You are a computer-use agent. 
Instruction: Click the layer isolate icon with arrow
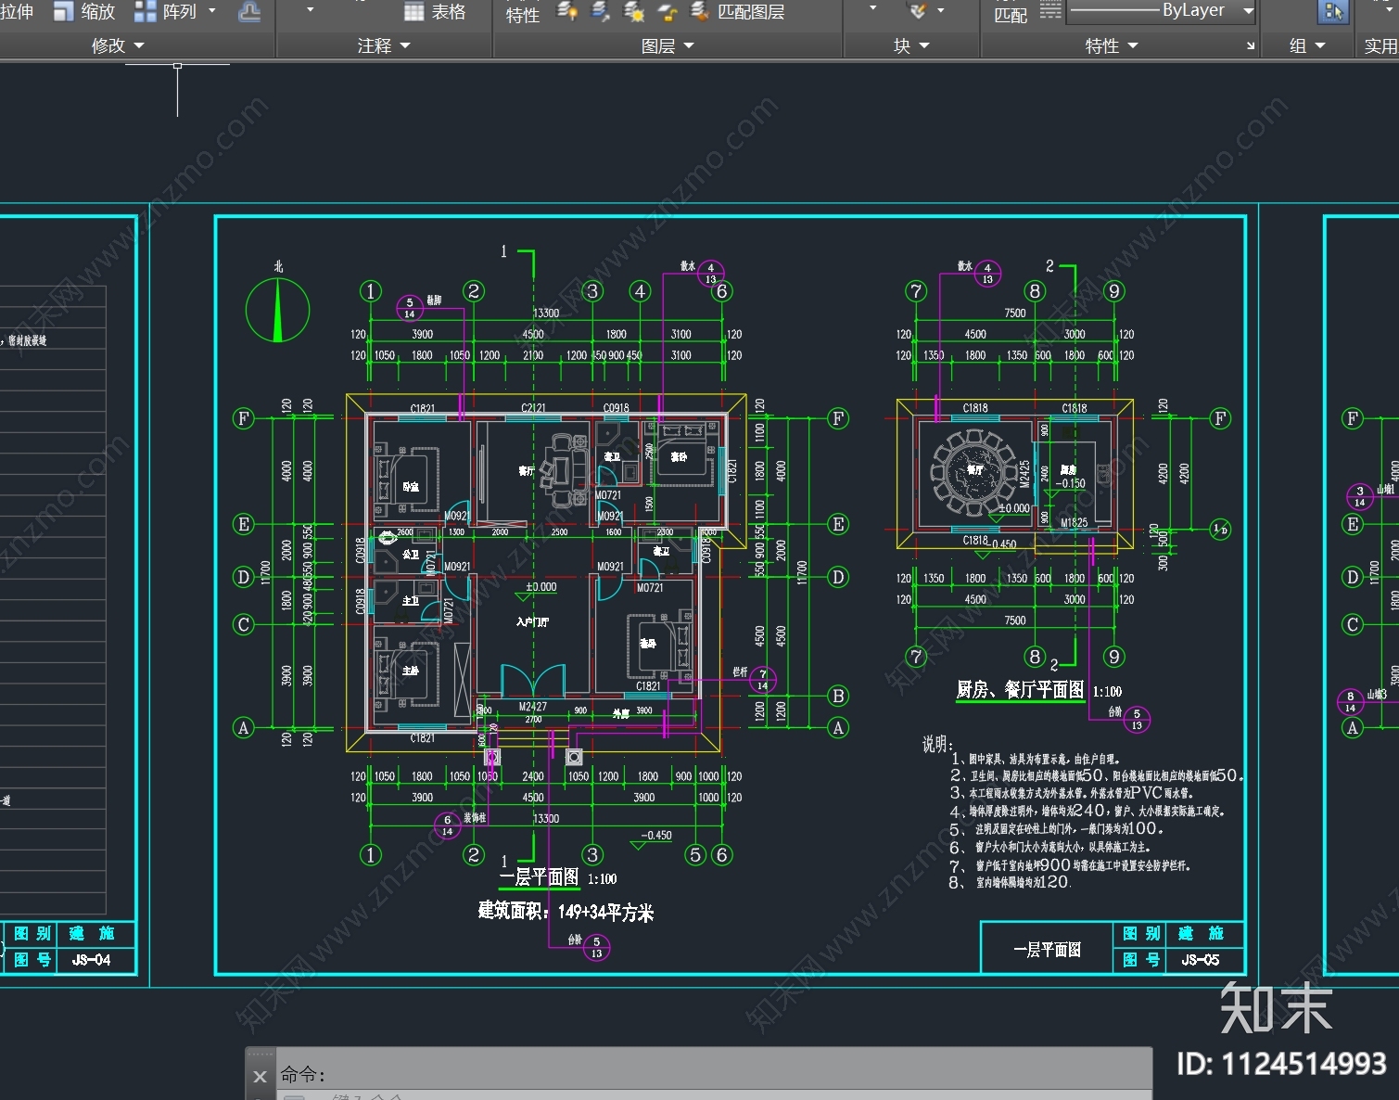[601, 11]
